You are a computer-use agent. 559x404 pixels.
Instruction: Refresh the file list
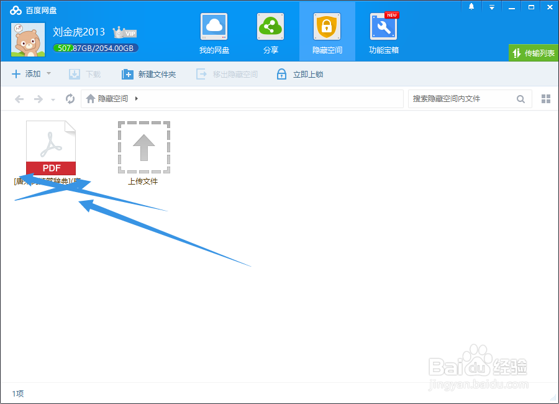(x=70, y=98)
